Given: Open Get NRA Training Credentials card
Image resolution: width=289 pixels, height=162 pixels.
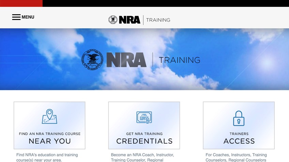Looking at the screenshot, I should (144, 125).
